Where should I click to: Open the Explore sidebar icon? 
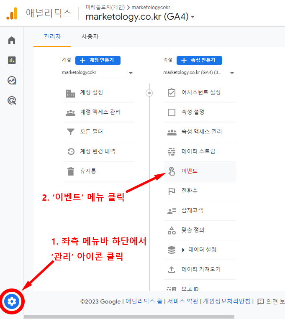pyautogui.click(x=12, y=80)
